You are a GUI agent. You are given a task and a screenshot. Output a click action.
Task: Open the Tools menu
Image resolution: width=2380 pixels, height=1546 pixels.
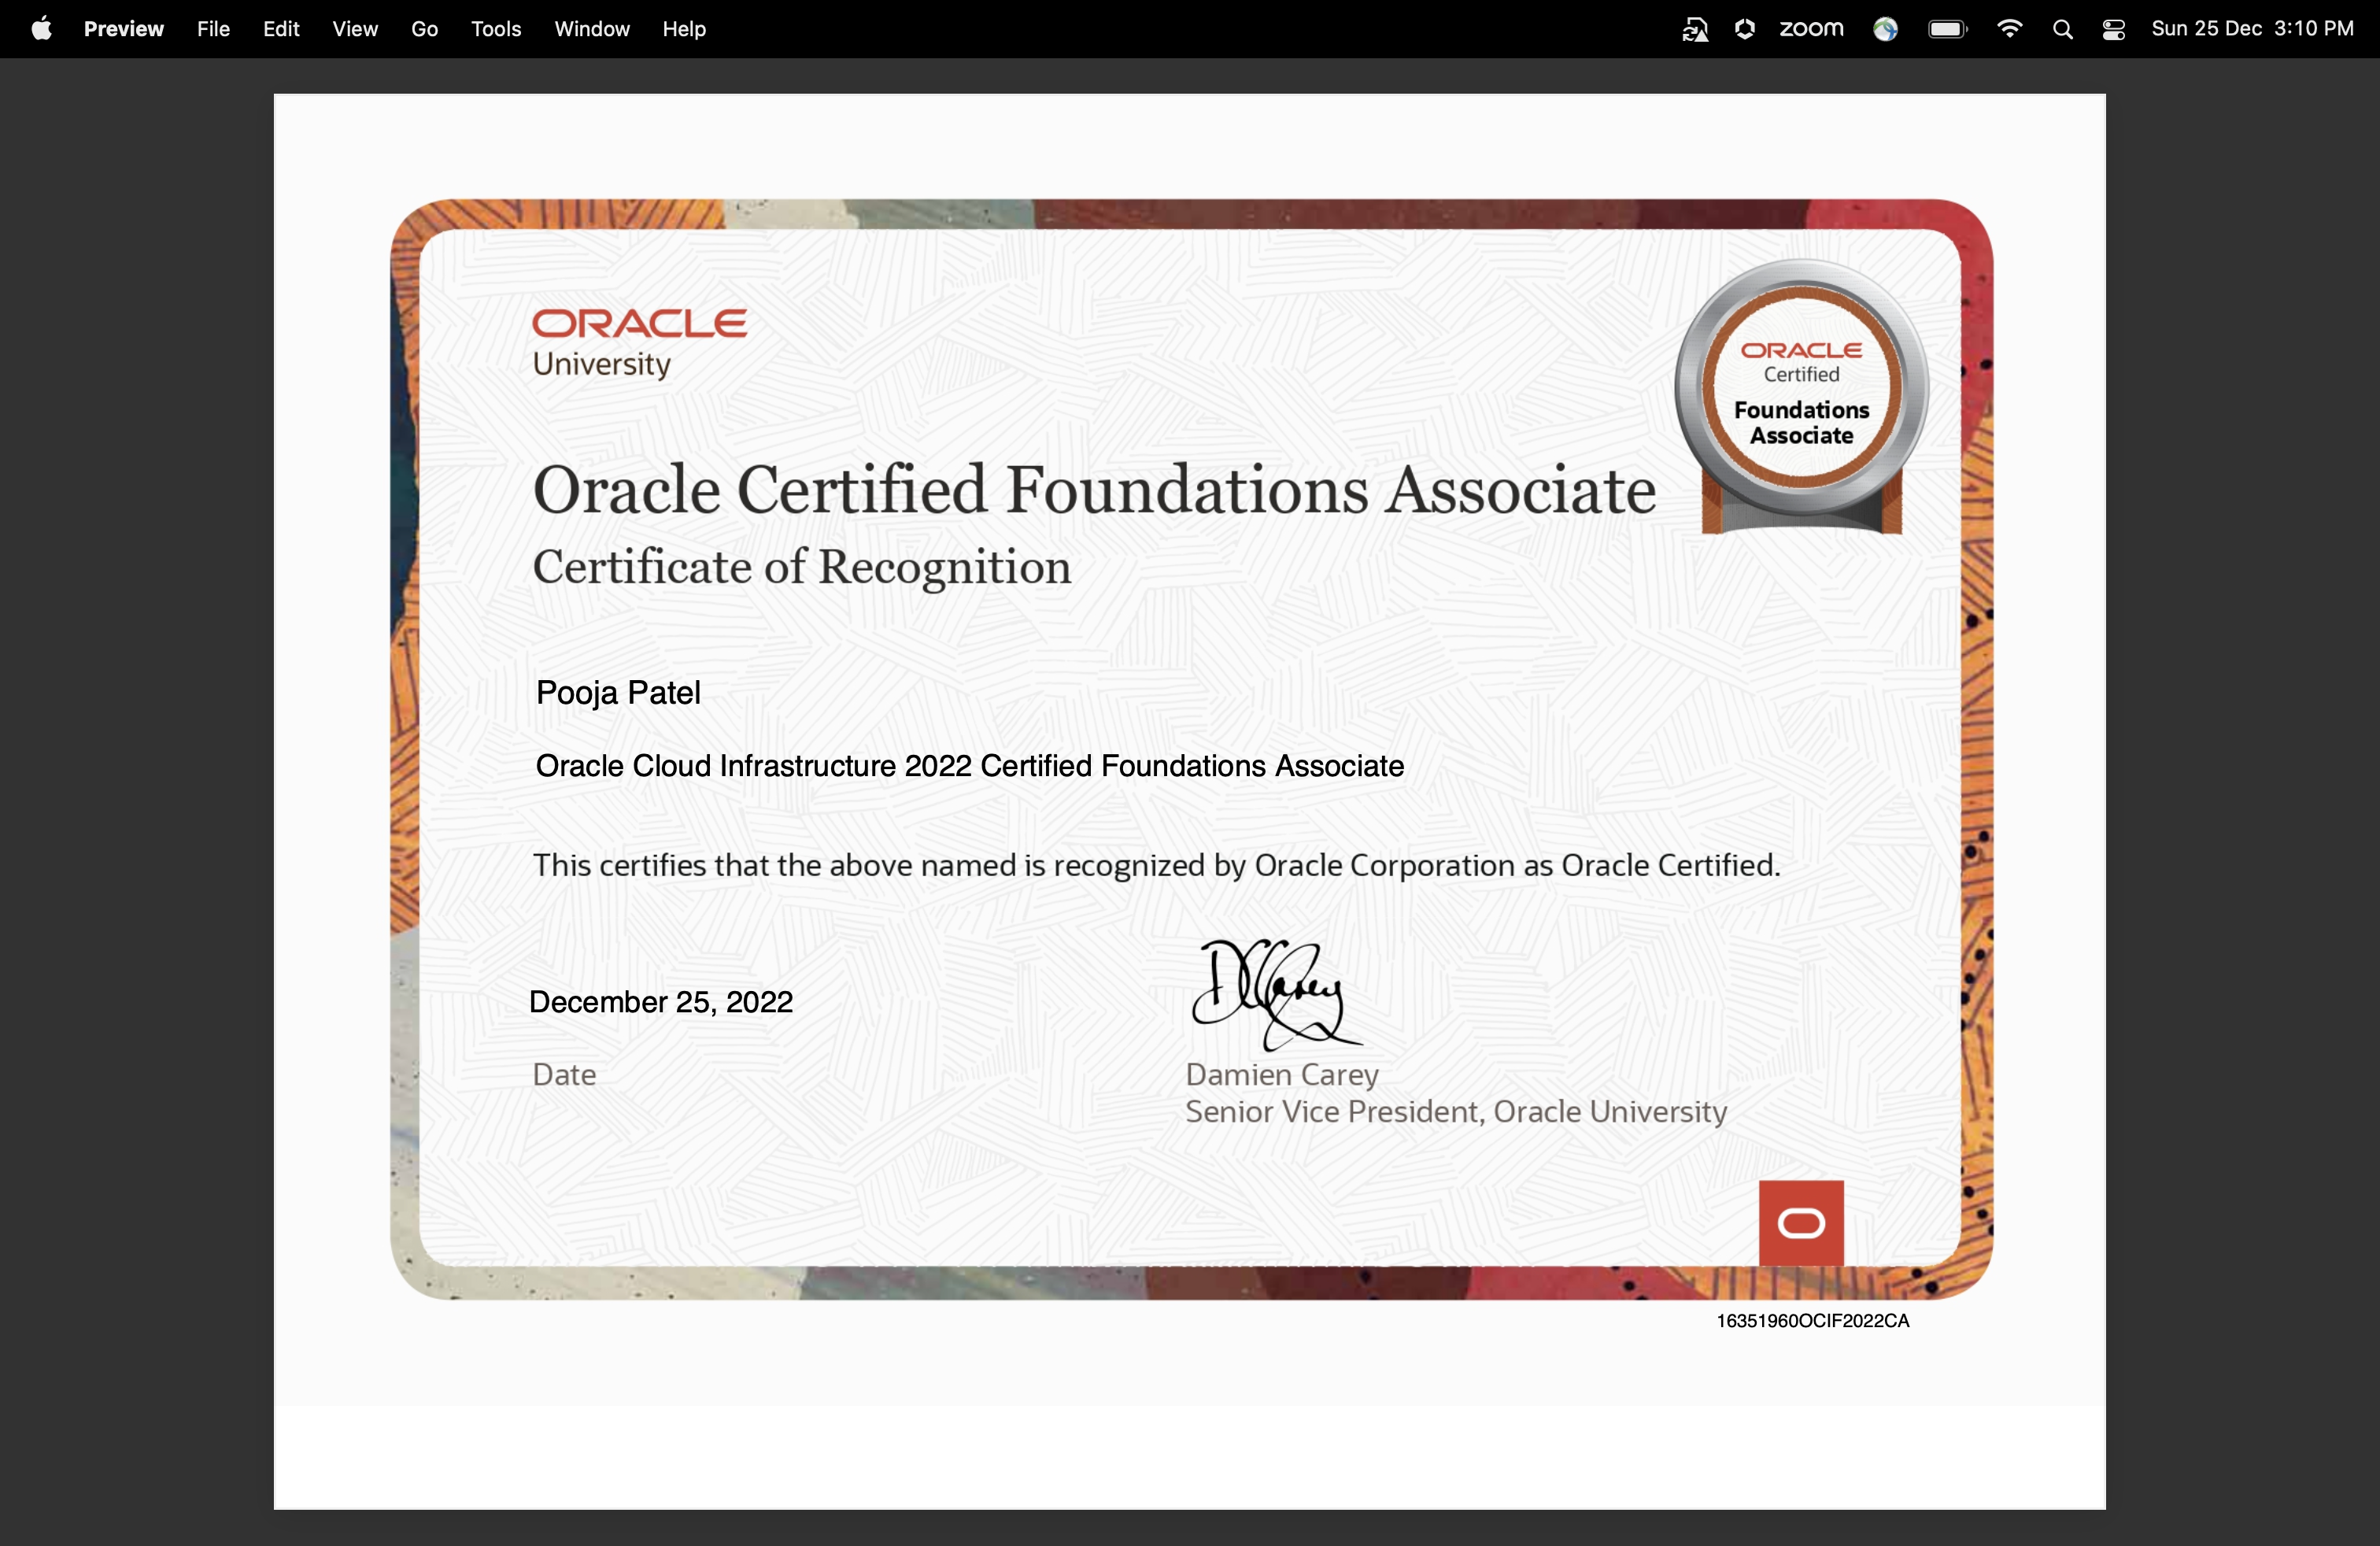tap(496, 29)
